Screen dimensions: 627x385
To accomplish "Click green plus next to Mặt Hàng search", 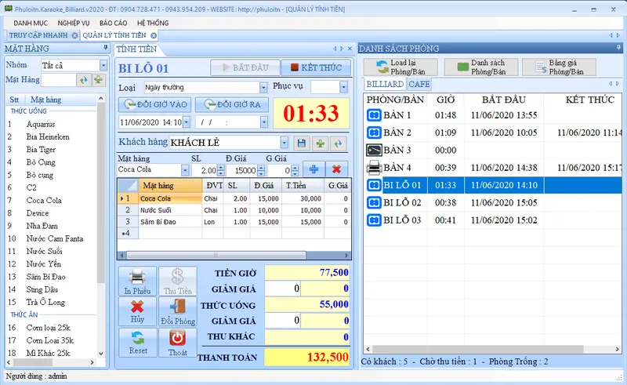I will [x=99, y=80].
